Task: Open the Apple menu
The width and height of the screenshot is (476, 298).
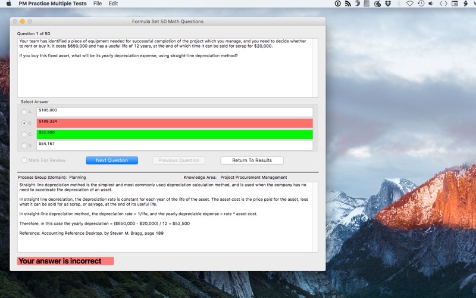Action: tap(9, 4)
